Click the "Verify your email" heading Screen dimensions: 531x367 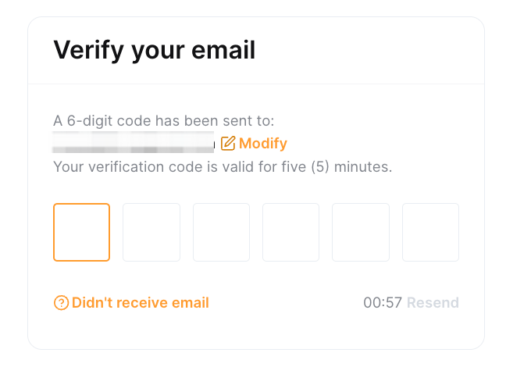[x=154, y=51]
